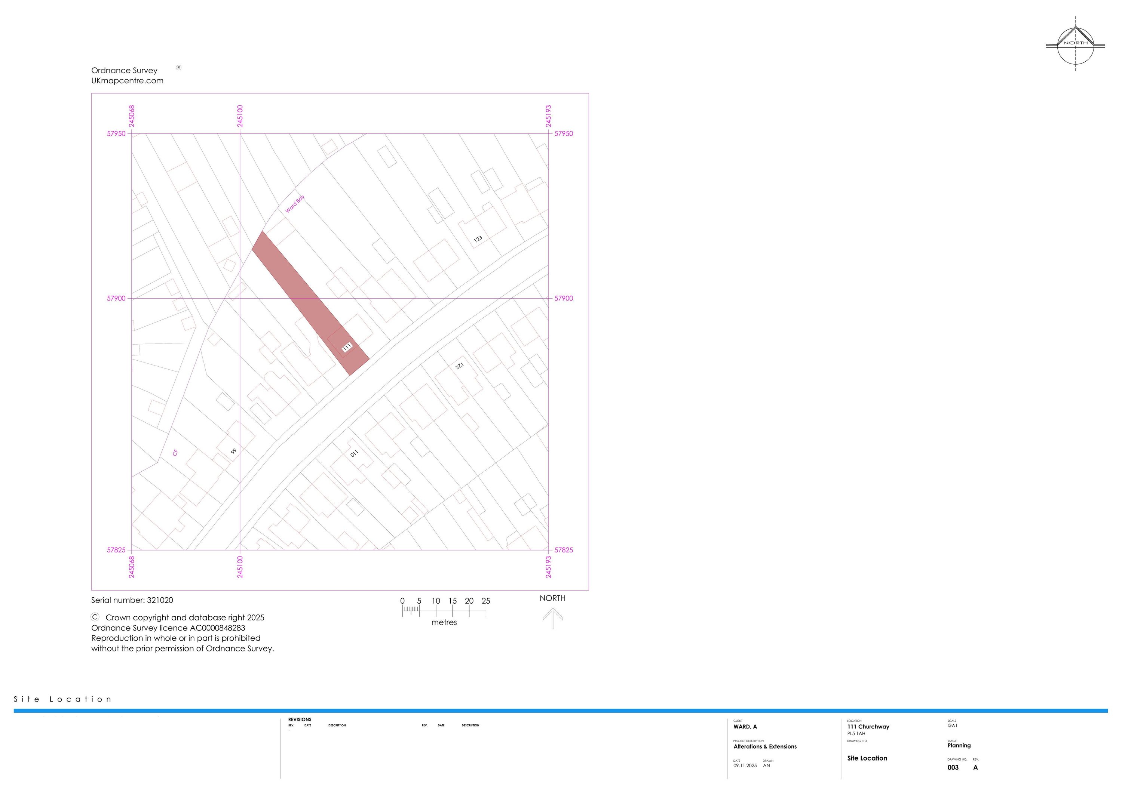The image size is (1122, 792).
Task: Click the Serial number 321020 text
Action: tap(132, 600)
